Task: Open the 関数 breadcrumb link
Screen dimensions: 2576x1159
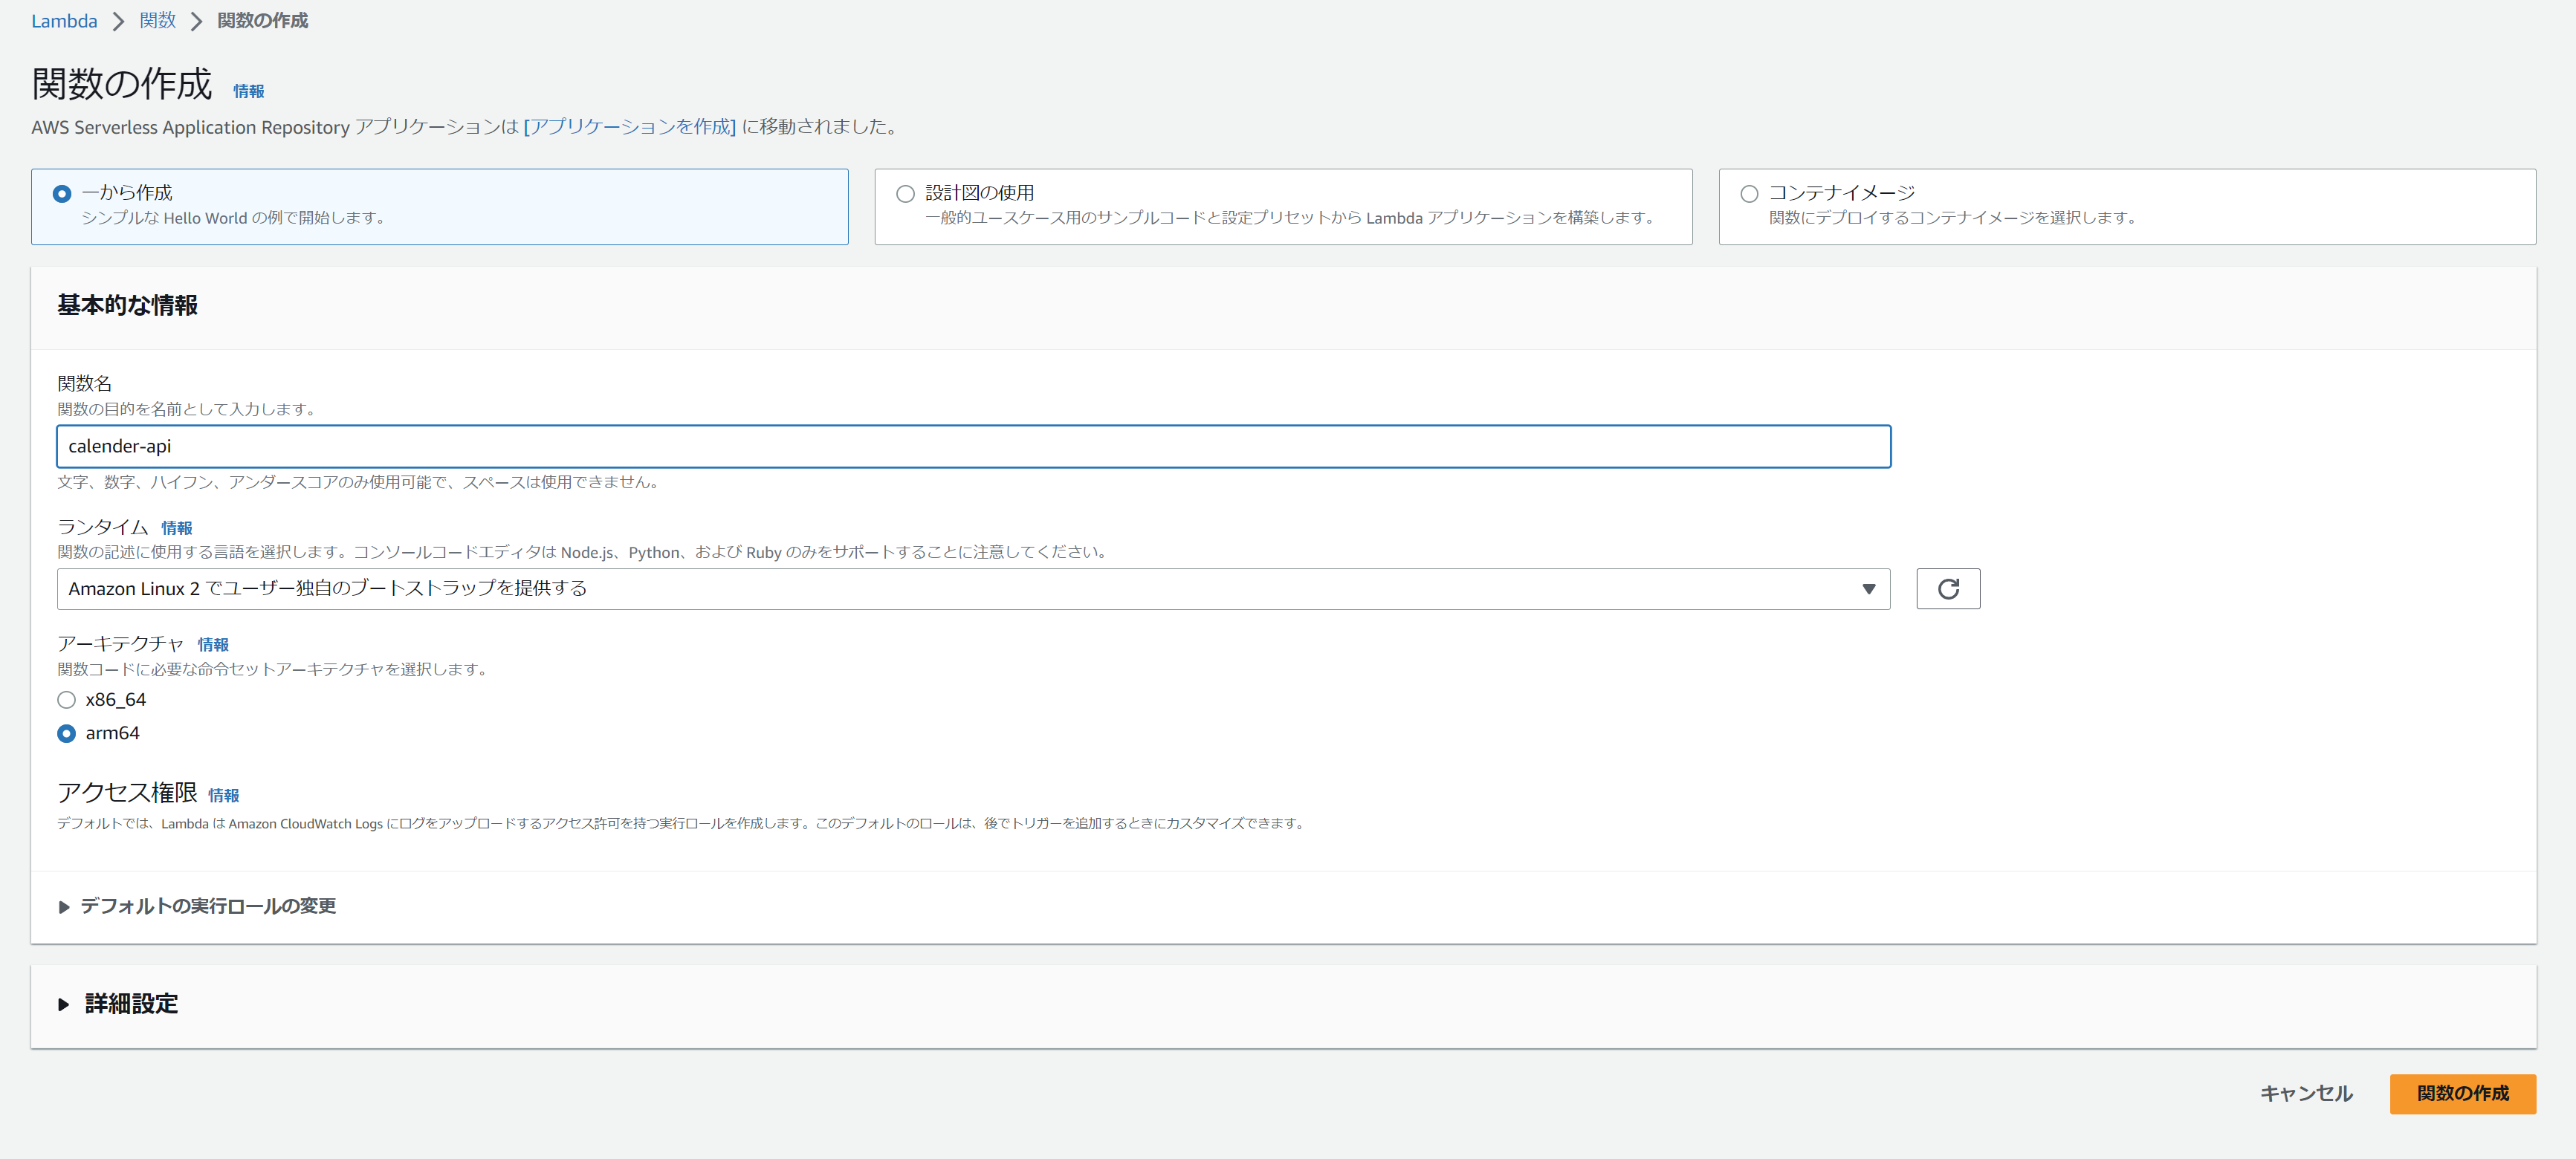Action: tap(157, 21)
